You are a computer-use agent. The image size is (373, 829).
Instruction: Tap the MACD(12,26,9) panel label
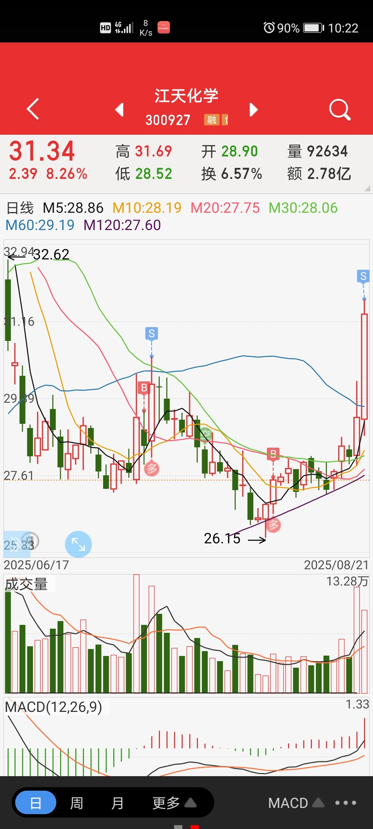pyautogui.click(x=54, y=707)
